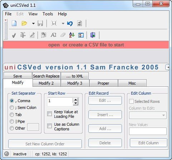Click the purple Exit door icon
The image size is (172, 160).
click(x=93, y=35)
